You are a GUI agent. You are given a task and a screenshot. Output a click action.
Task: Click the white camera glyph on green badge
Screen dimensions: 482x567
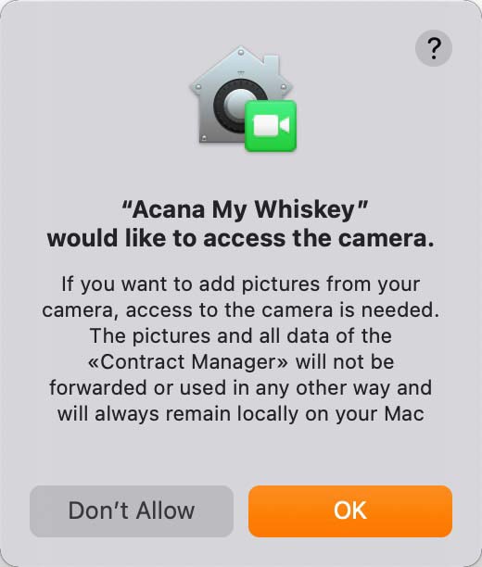tap(271, 125)
